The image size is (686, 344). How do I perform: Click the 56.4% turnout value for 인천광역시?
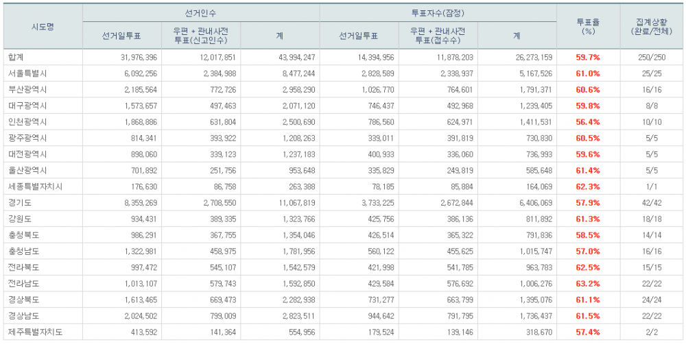(588, 122)
